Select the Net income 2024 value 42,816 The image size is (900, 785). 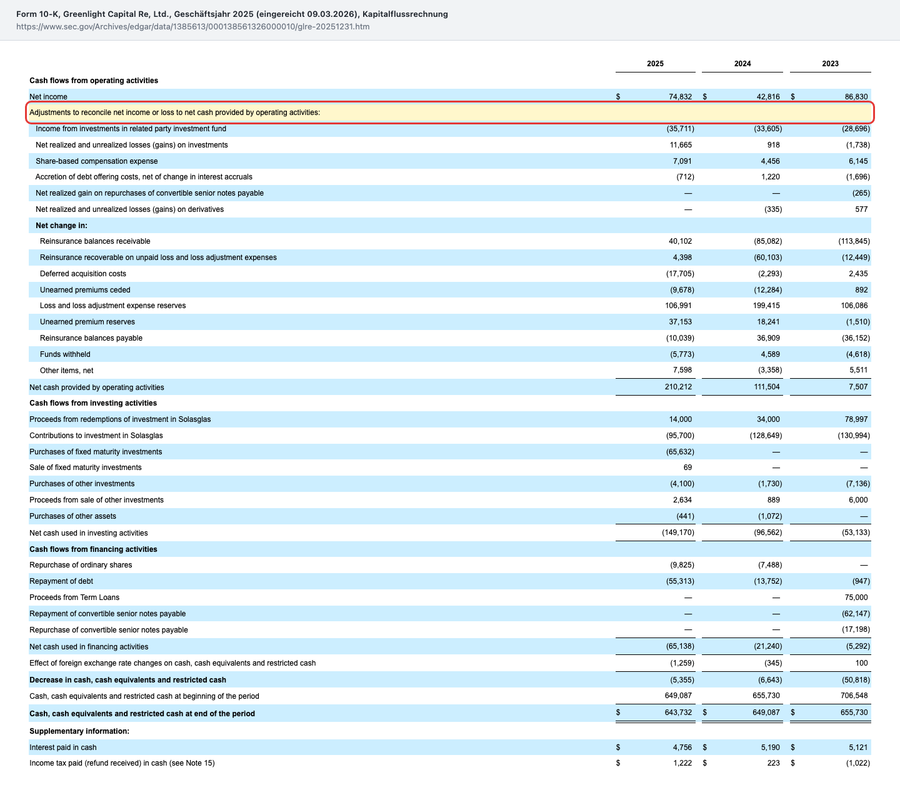click(x=768, y=97)
